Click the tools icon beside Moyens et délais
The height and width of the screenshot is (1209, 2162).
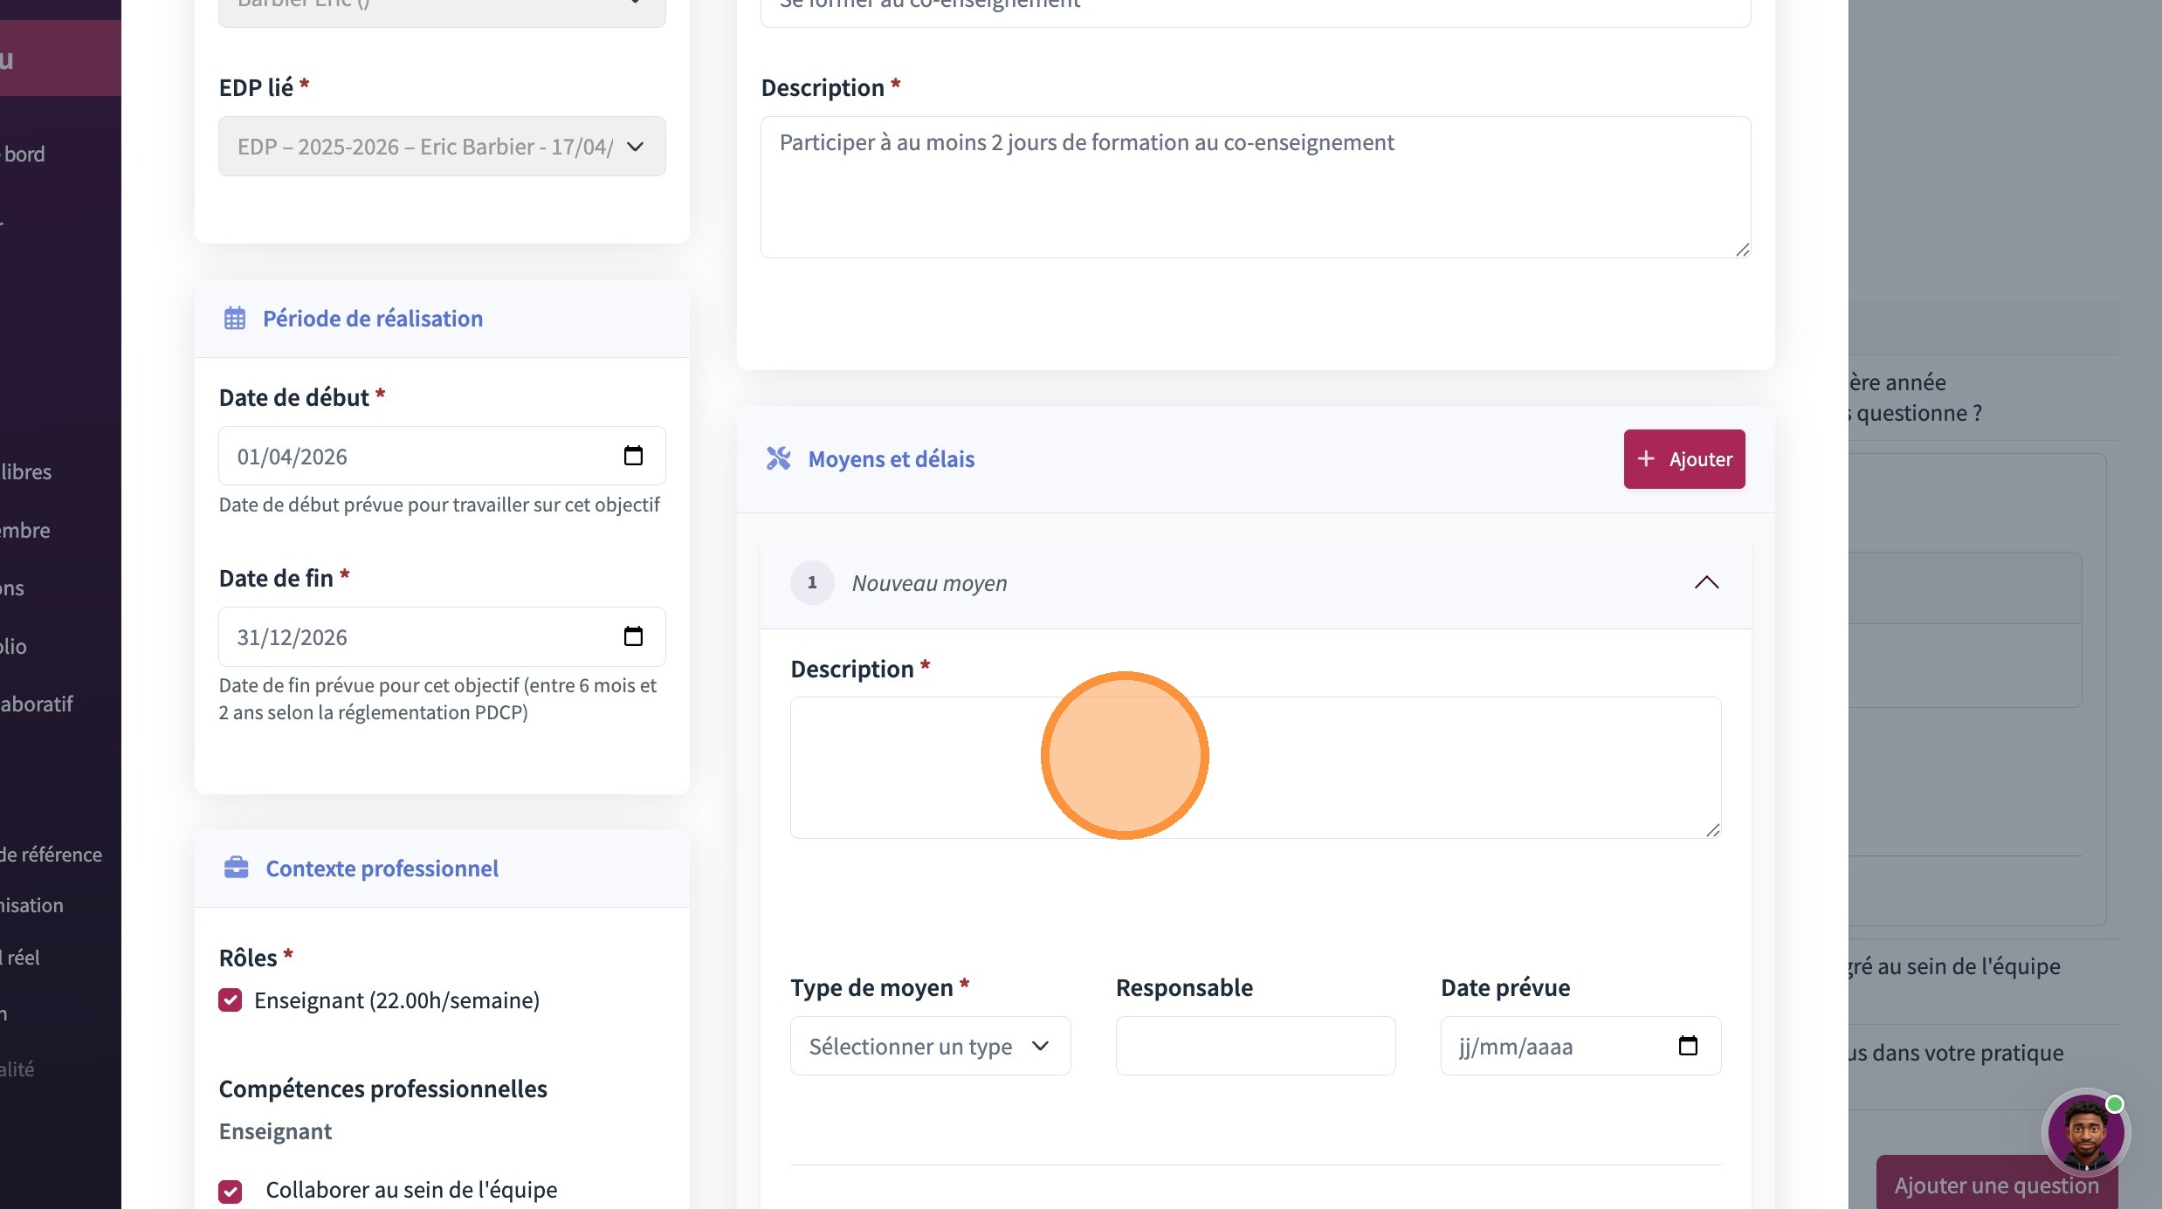(x=778, y=459)
